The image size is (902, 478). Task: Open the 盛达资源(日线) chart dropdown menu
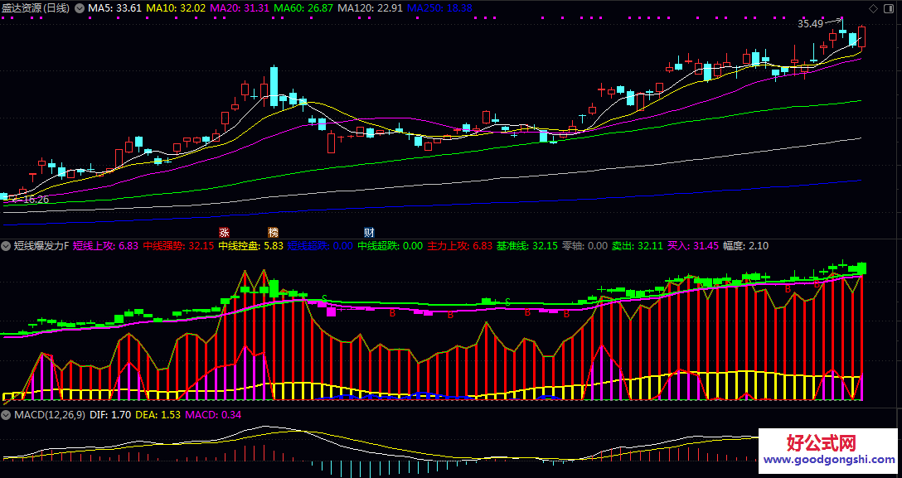click(x=79, y=8)
